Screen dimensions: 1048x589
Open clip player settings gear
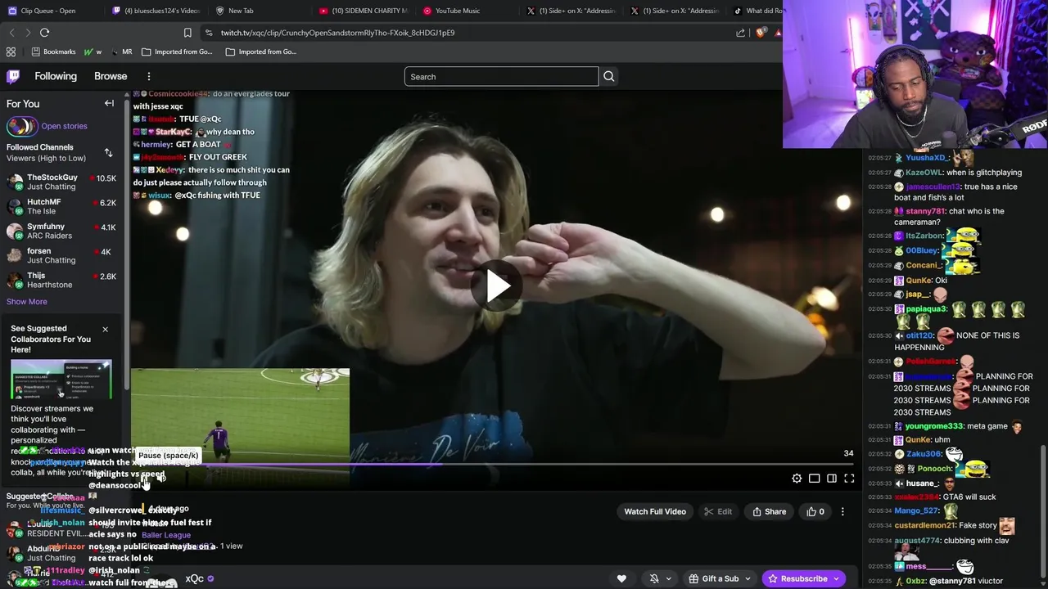click(797, 479)
